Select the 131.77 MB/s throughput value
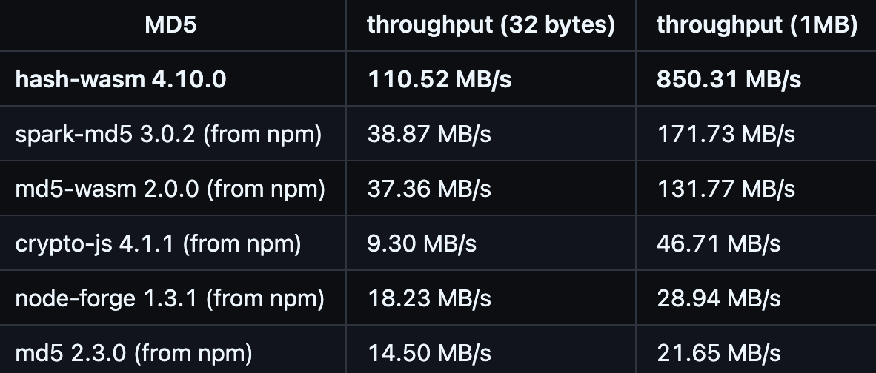Screen dimensions: 876x373 click(x=726, y=189)
